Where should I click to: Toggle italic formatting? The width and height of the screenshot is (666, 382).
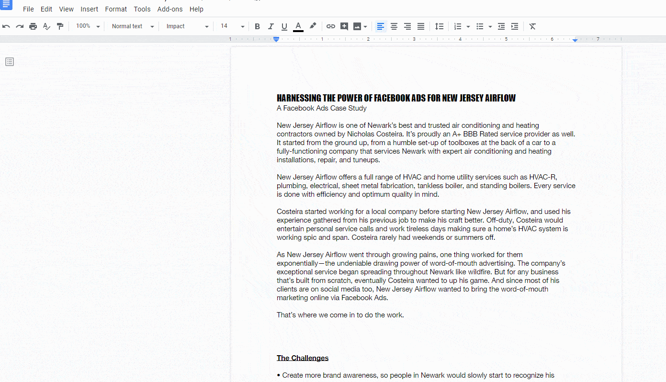(x=271, y=26)
